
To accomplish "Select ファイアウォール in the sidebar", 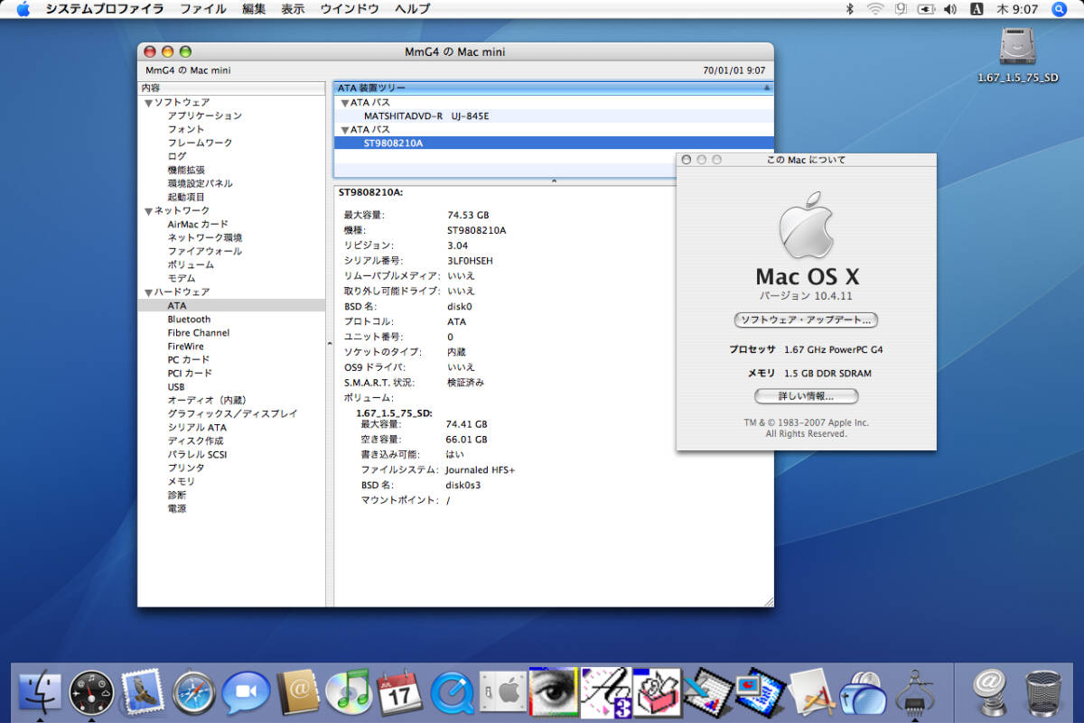I will tap(204, 252).
